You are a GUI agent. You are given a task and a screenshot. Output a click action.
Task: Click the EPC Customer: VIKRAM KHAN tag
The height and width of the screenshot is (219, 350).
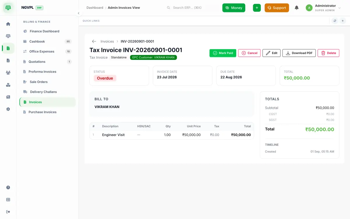(x=153, y=58)
